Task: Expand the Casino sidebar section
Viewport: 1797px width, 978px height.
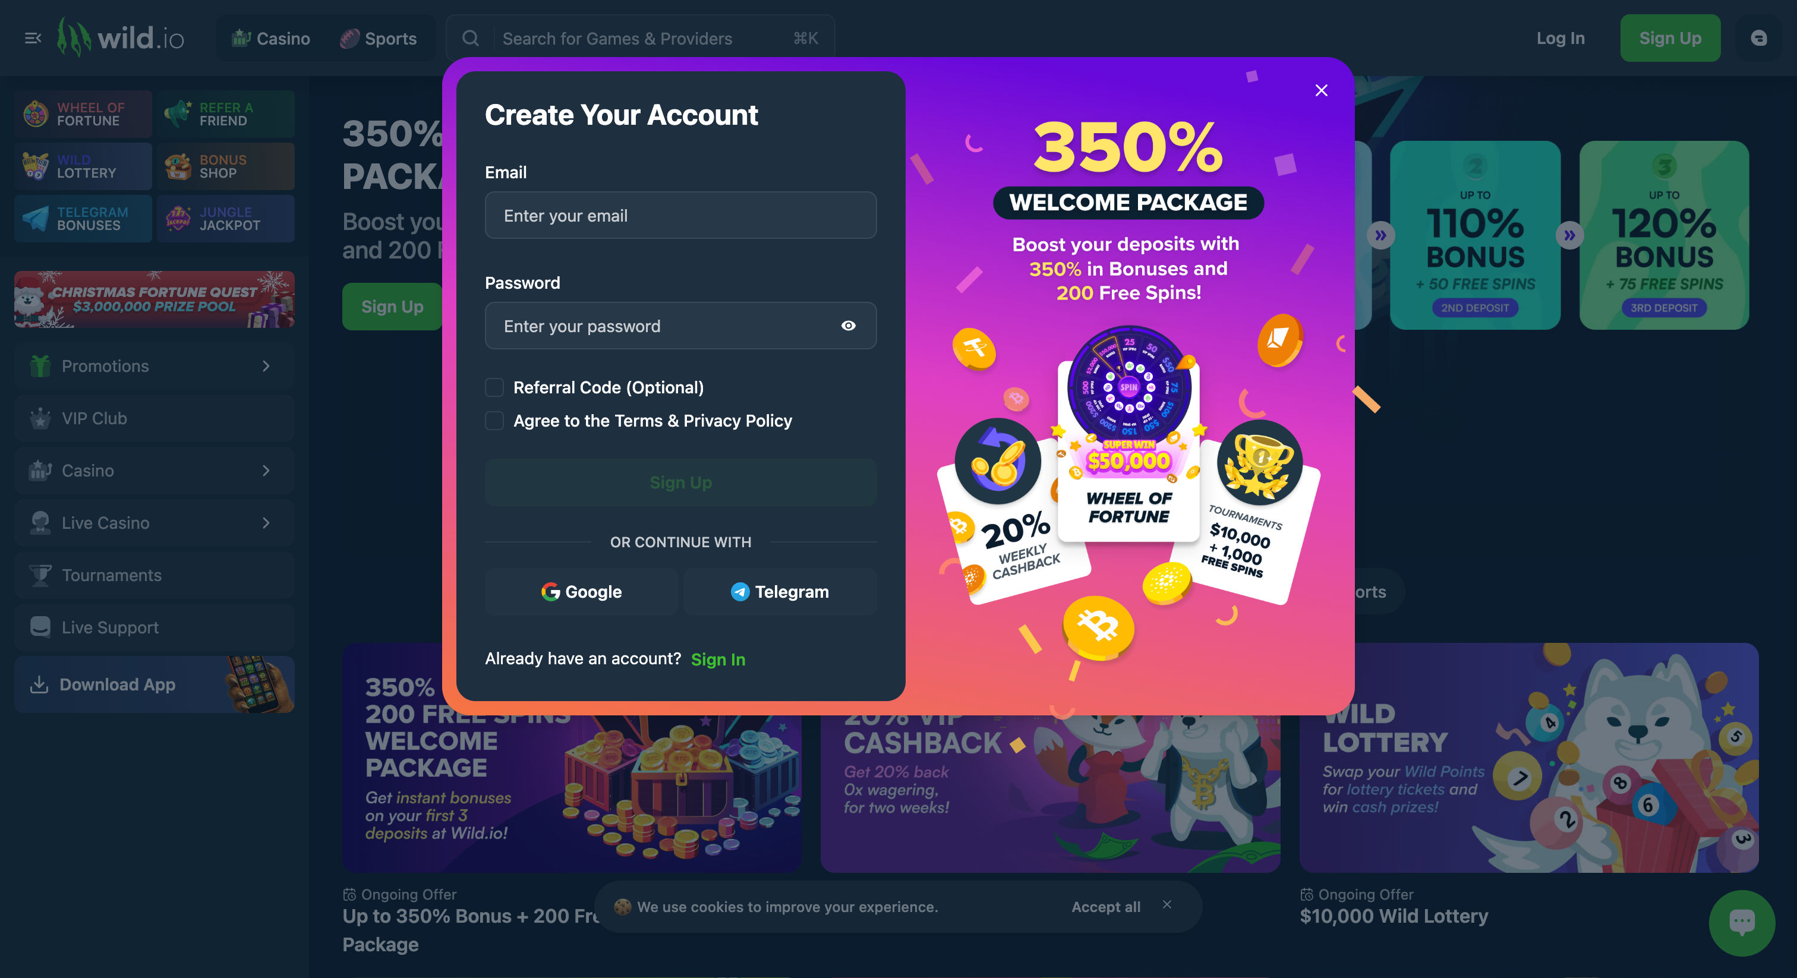Action: click(154, 471)
